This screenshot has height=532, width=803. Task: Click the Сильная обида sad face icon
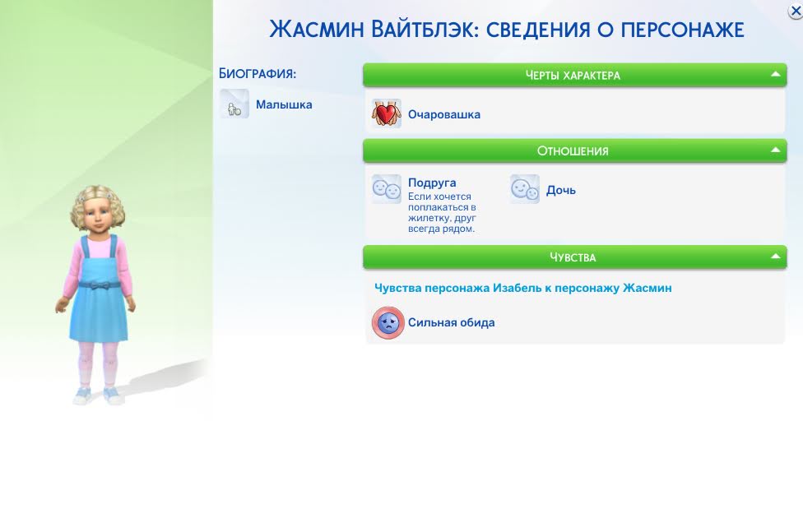pyautogui.click(x=388, y=322)
